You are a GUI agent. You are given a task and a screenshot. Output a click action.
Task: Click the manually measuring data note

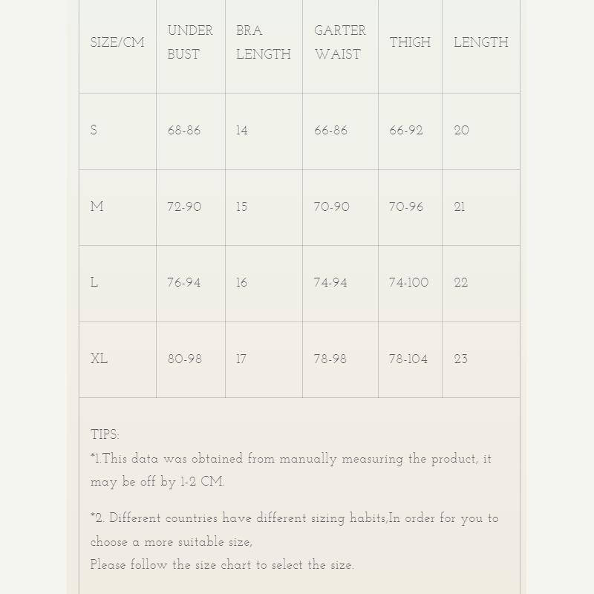(x=290, y=470)
